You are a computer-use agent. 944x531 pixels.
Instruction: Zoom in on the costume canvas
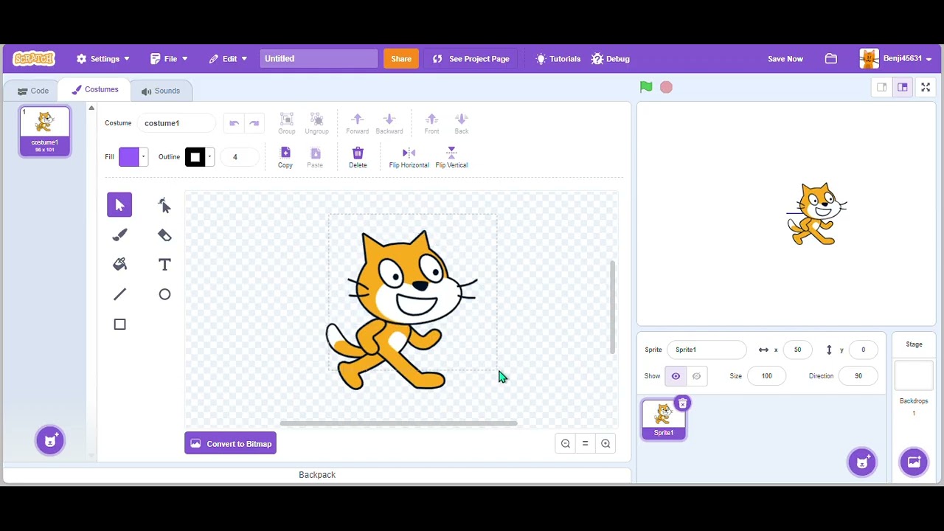[605, 443]
